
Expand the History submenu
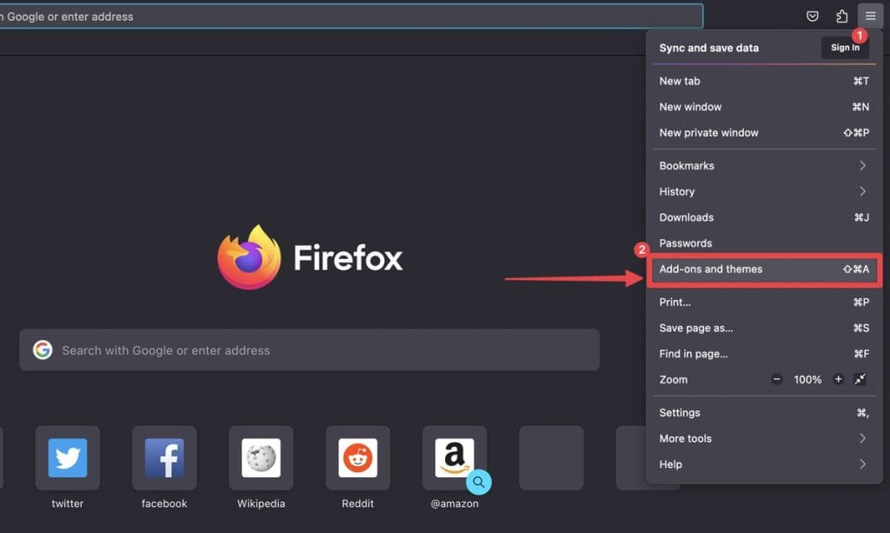point(764,191)
